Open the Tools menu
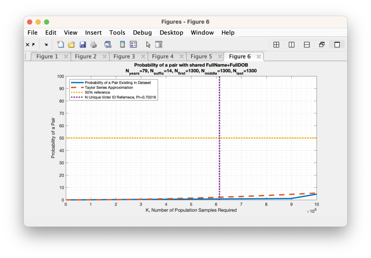The image size is (371, 258). pyautogui.click(x=117, y=33)
